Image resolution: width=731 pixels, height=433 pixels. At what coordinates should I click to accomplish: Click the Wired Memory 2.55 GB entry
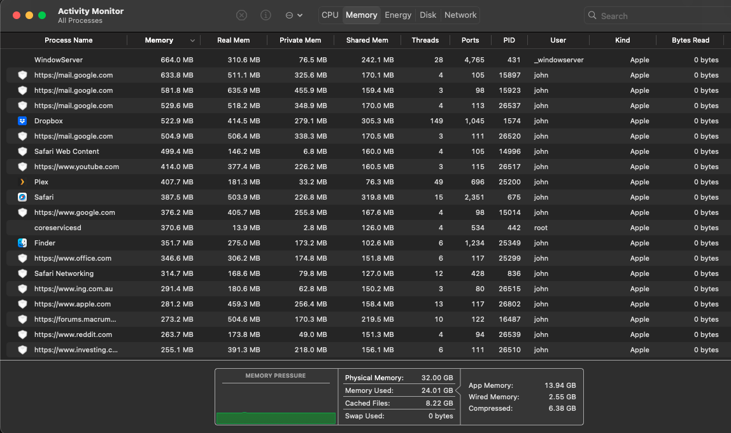pos(522,397)
